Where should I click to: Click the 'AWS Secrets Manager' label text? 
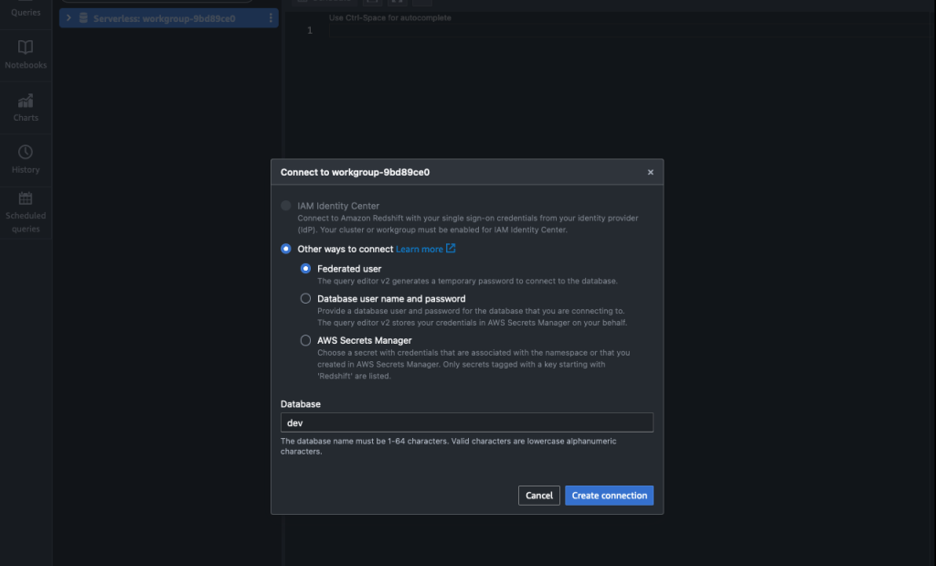364,340
